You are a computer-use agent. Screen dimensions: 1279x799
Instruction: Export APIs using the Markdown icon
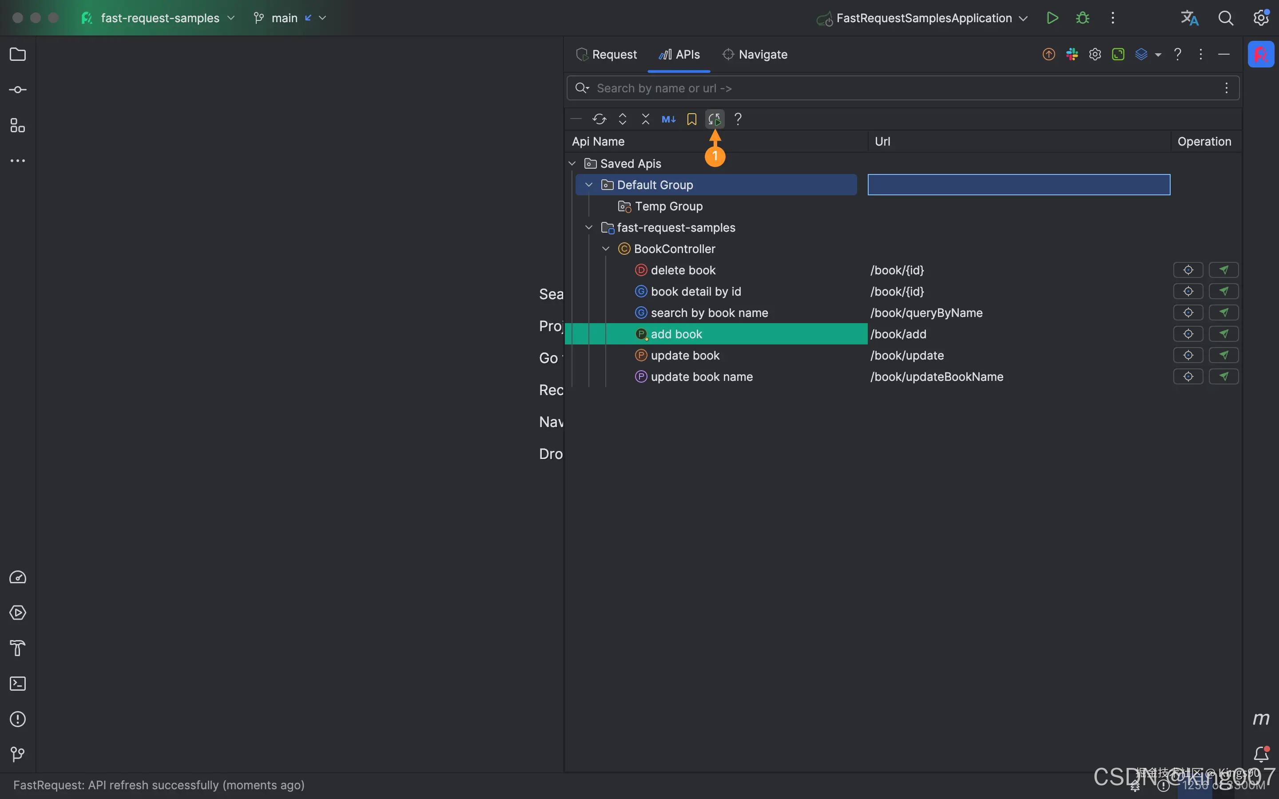668,119
